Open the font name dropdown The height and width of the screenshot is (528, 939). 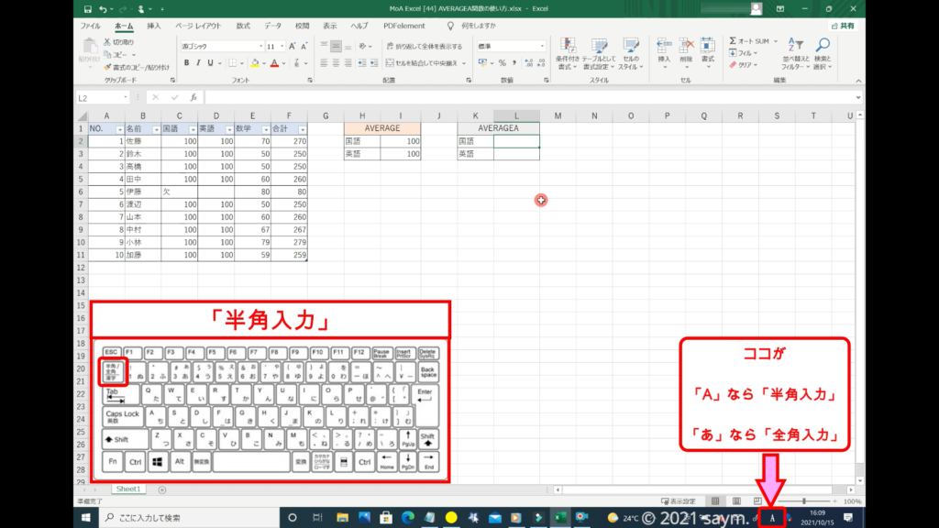220,46
